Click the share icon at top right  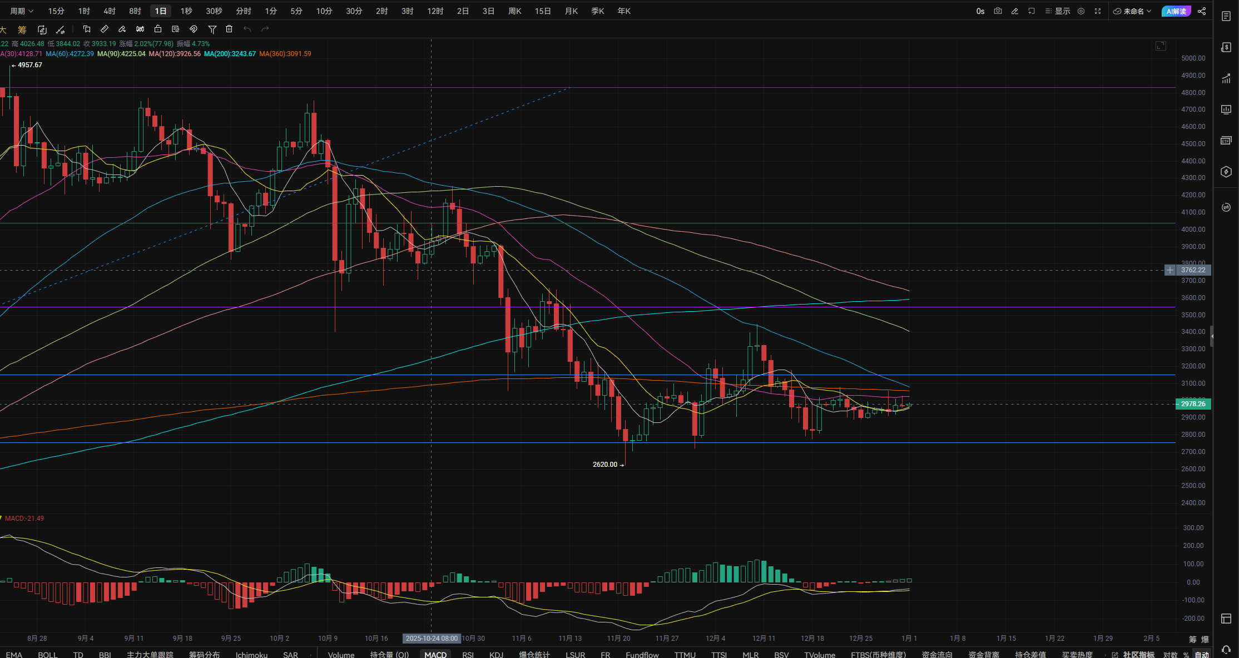(1202, 11)
